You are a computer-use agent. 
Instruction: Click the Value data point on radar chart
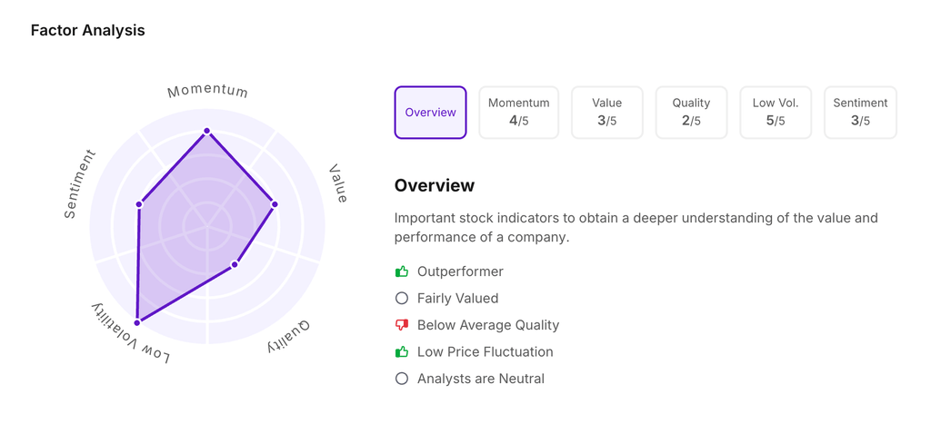275,204
